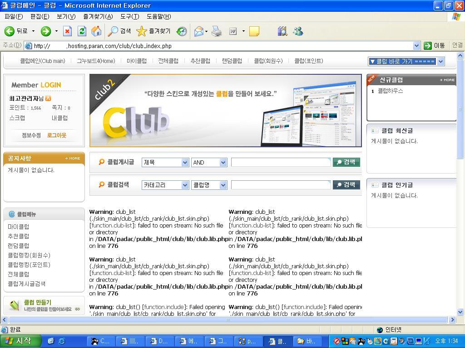This screenshot has width=465, height=348.
Task: Click the 클럽검색 text input field
Action: click(281, 185)
